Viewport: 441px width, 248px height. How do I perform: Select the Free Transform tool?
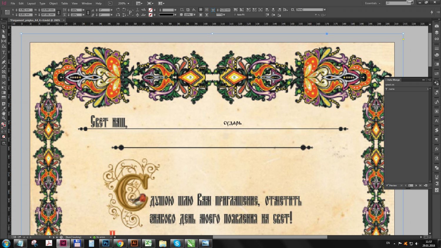coord(4,88)
